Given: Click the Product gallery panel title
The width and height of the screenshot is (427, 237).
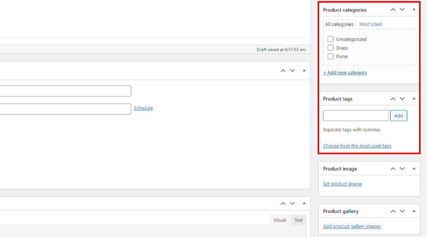Looking at the screenshot, I should tap(341, 211).
